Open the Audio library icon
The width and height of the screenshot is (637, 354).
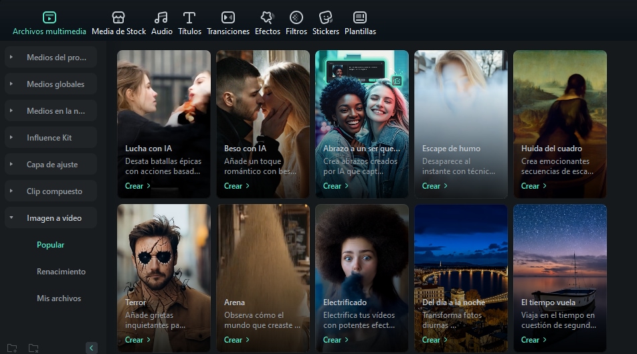click(161, 18)
